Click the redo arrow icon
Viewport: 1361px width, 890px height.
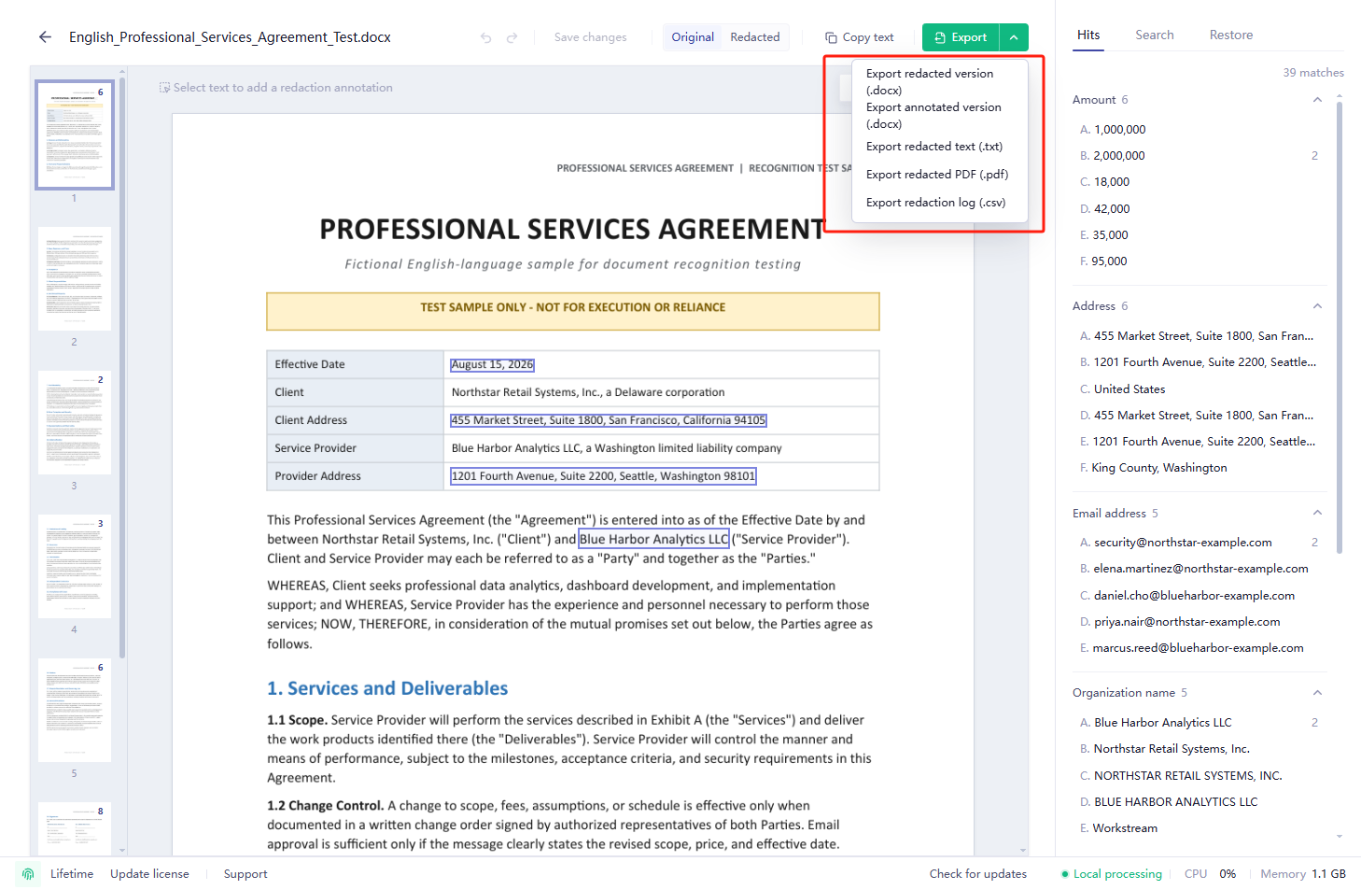[512, 37]
